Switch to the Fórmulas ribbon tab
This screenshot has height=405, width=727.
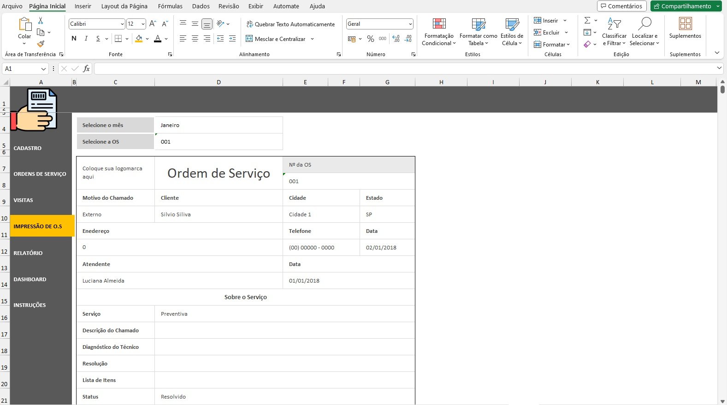click(x=170, y=6)
